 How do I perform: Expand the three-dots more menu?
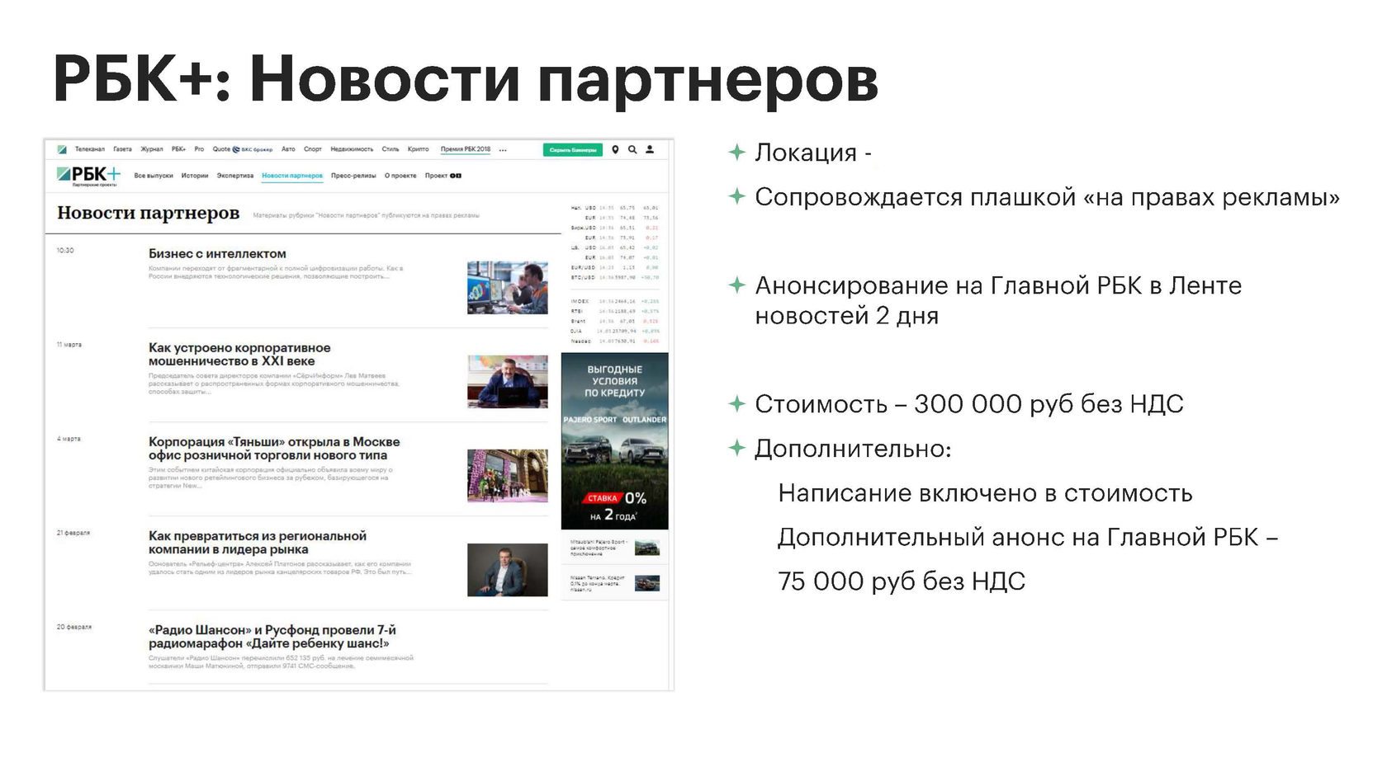click(x=503, y=150)
